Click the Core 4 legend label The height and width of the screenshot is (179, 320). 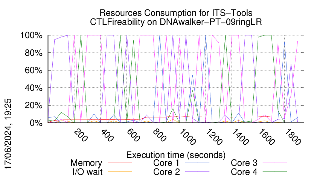pos(244,172)
